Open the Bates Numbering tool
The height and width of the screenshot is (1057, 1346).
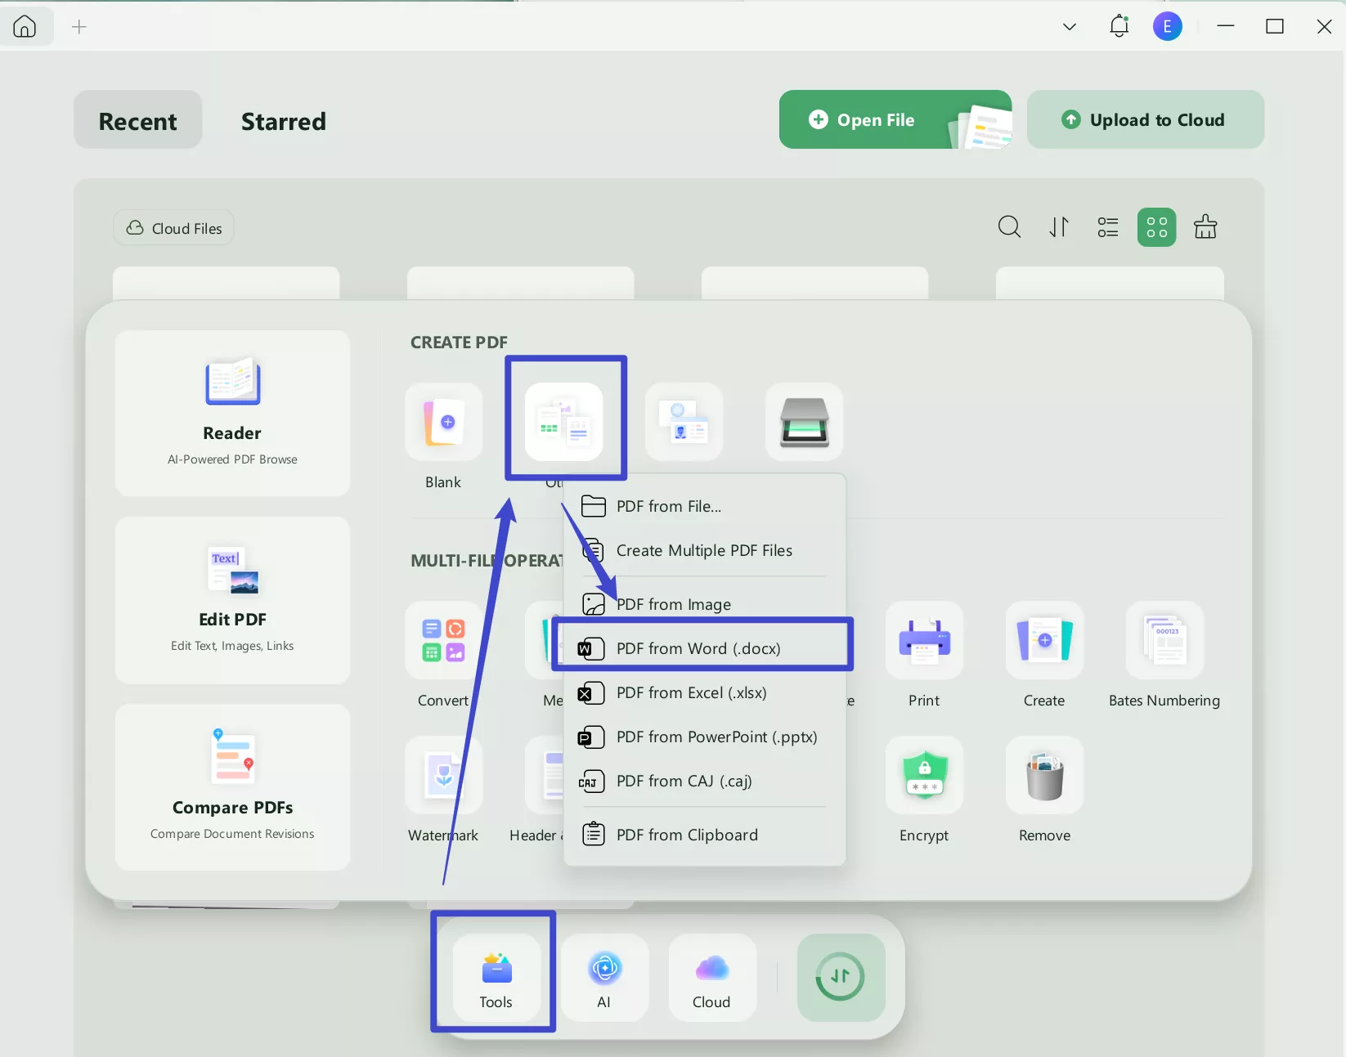(x=1164, y=640)
